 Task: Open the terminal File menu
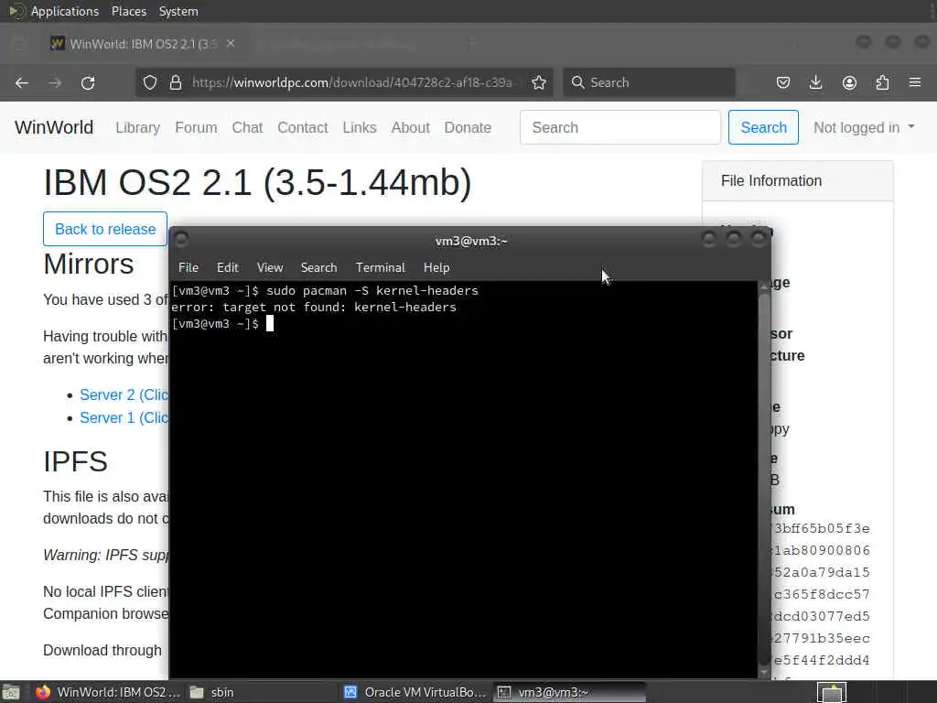188,268
